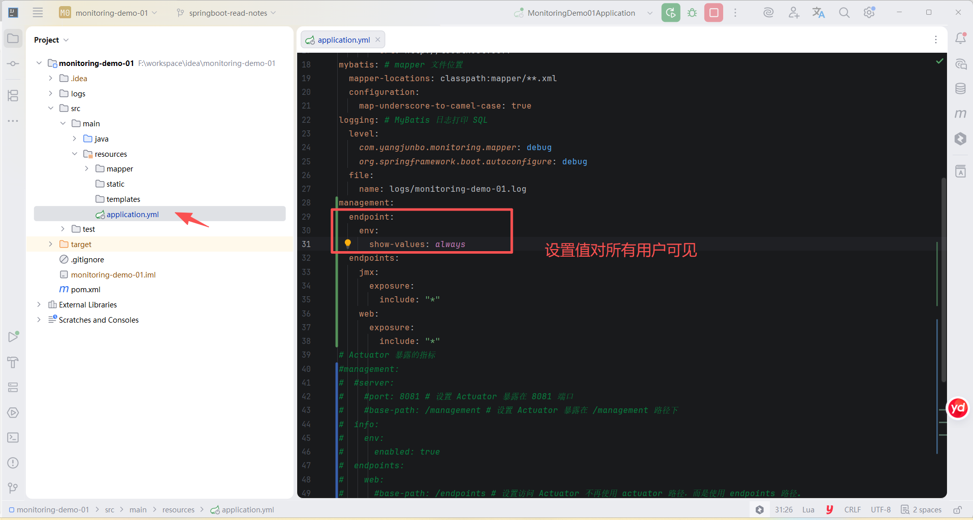Click the main breadcrumb in navigation bar

click(x=138, y=510)
